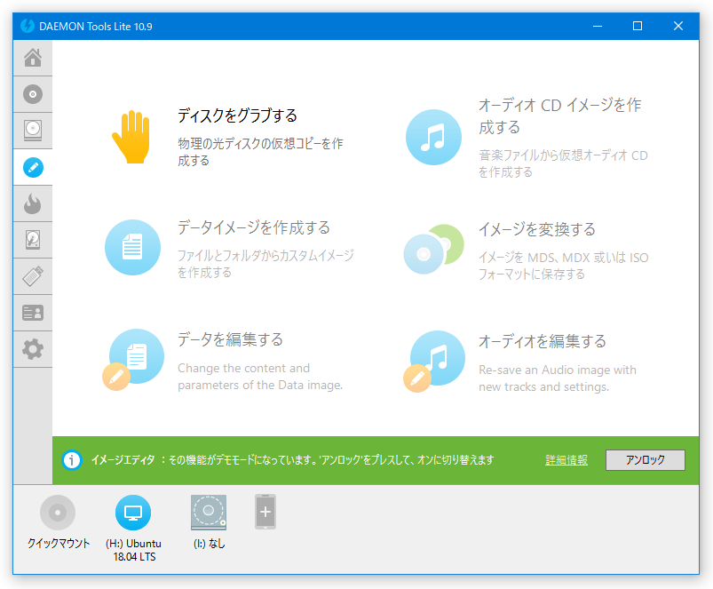713x589 pixels.
Task: Click イメージを変換する heading
Action: pyautogui.click(x=537, y=229)
